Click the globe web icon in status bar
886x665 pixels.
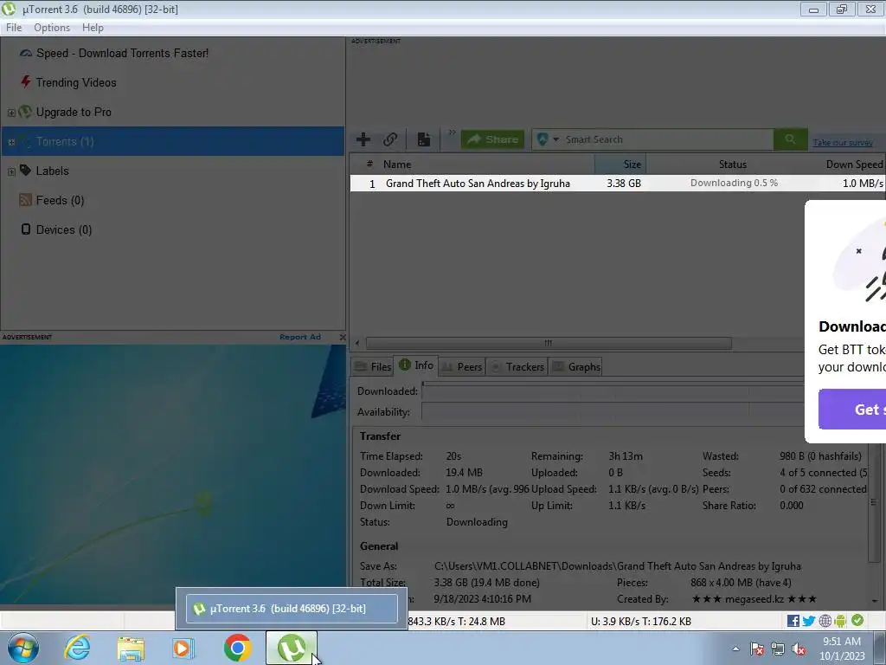click(825, 621)
